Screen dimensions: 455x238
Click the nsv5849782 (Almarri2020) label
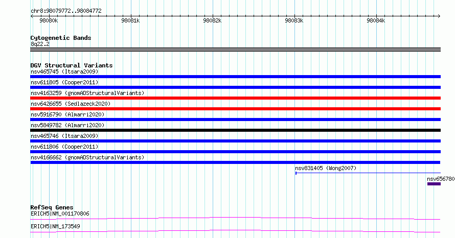coord(67,125)
